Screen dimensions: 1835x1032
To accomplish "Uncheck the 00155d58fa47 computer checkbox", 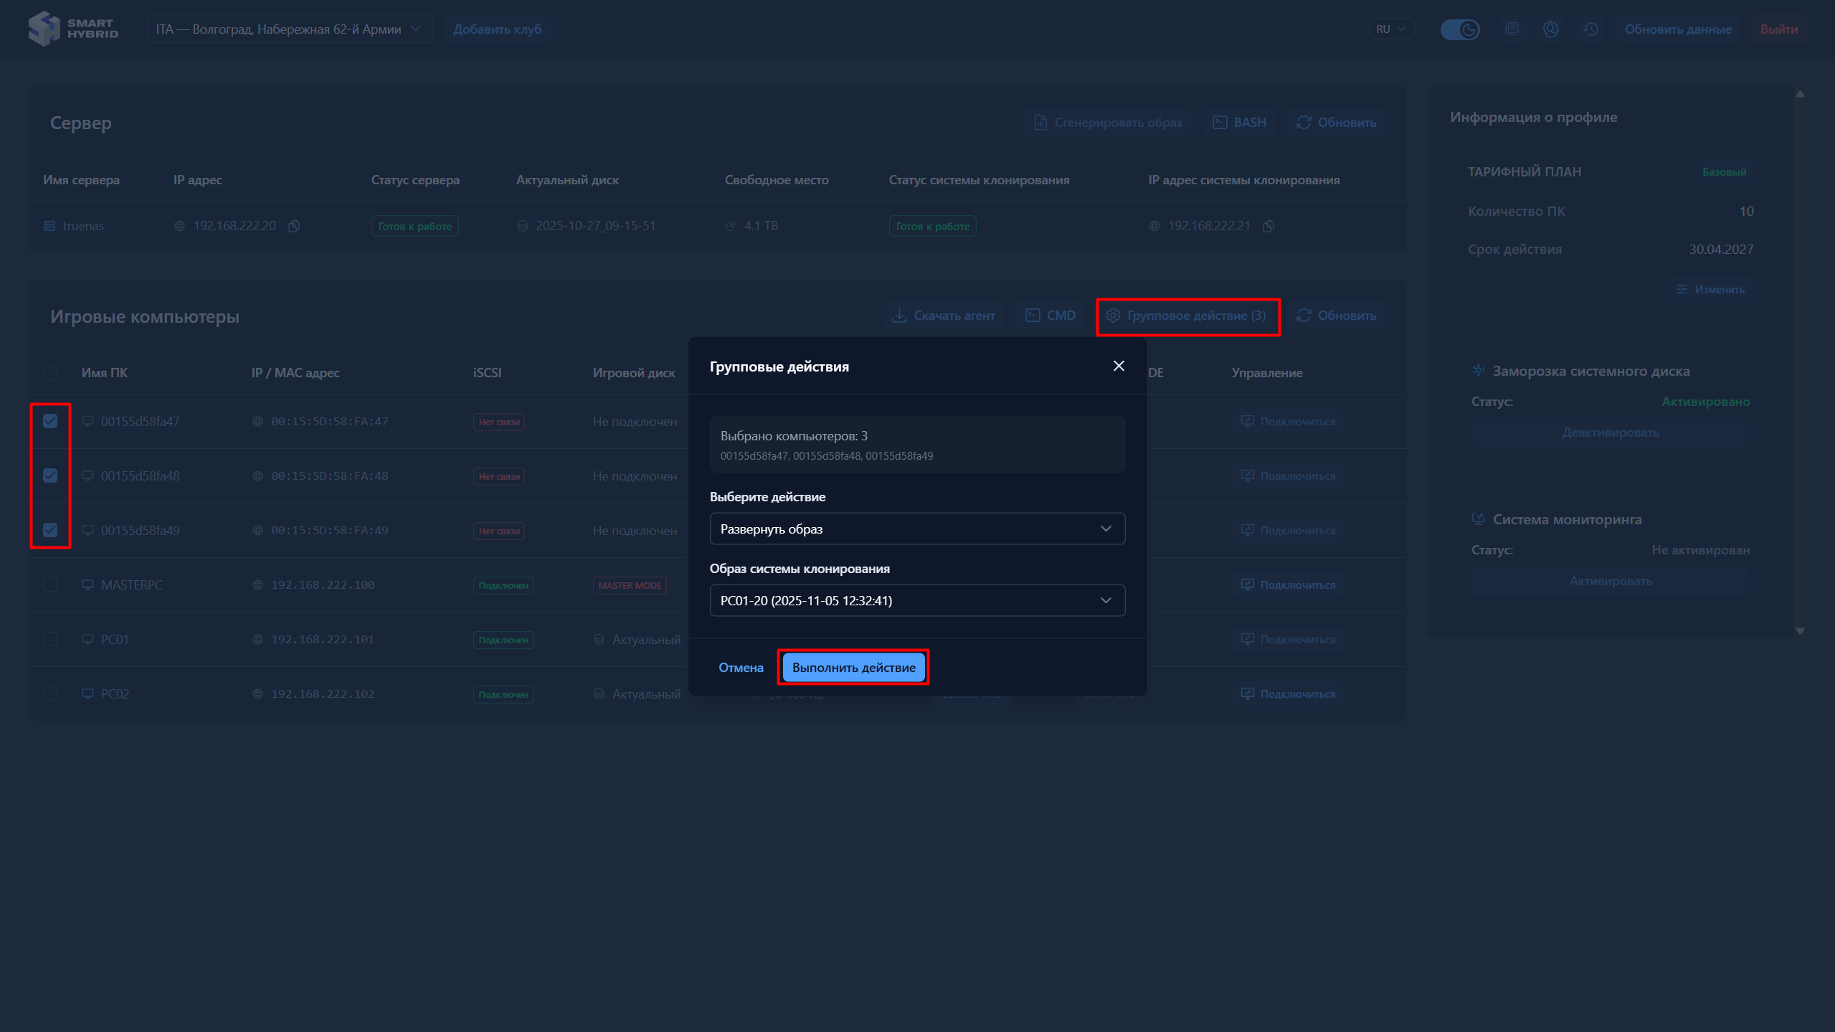I will 50,421.
